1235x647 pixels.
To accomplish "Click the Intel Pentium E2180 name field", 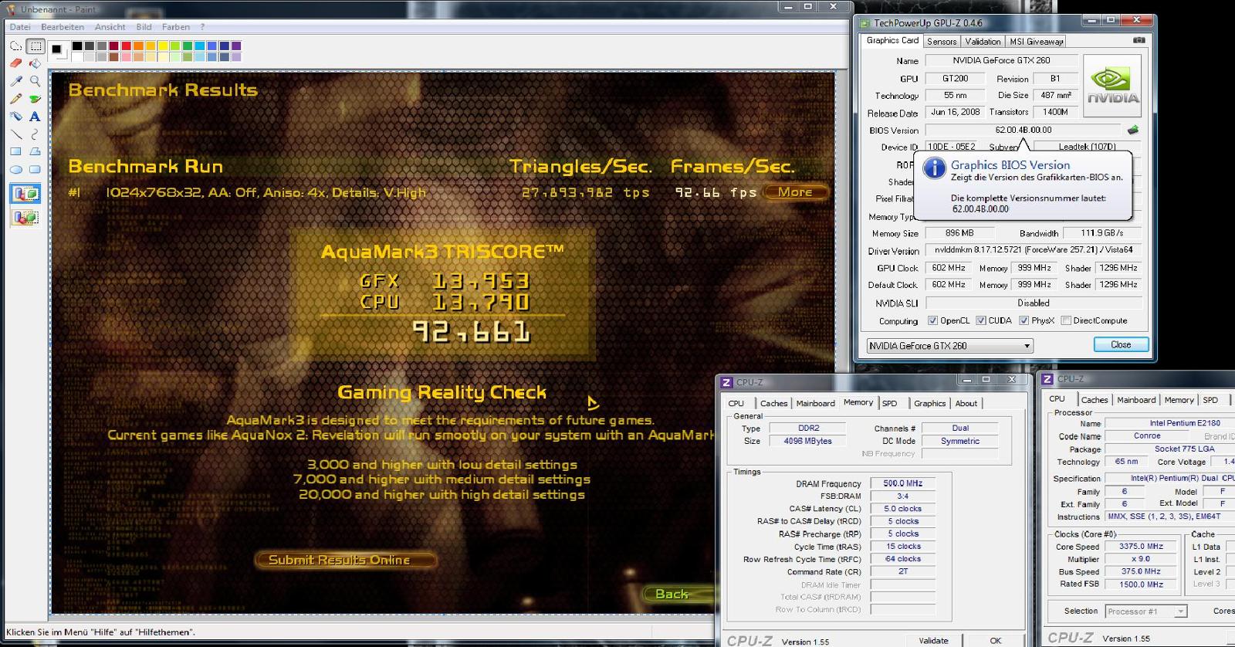I will 1169,423.
